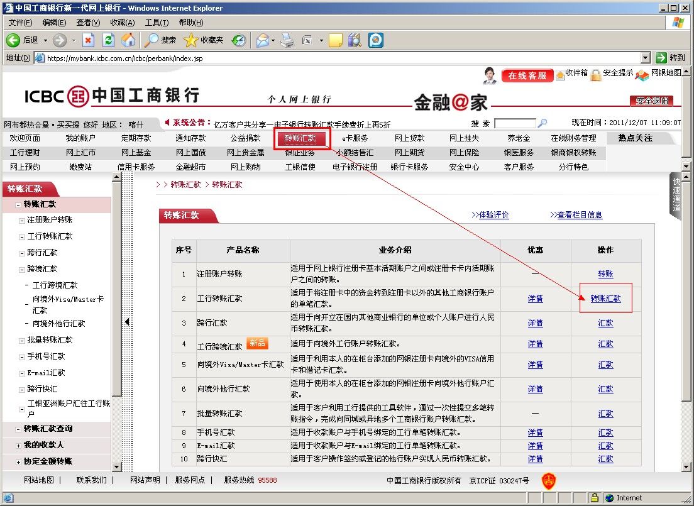Select 跨行快汇 in the sidebar tree
This screenshot has height=506, width=694.
[42, 389]
